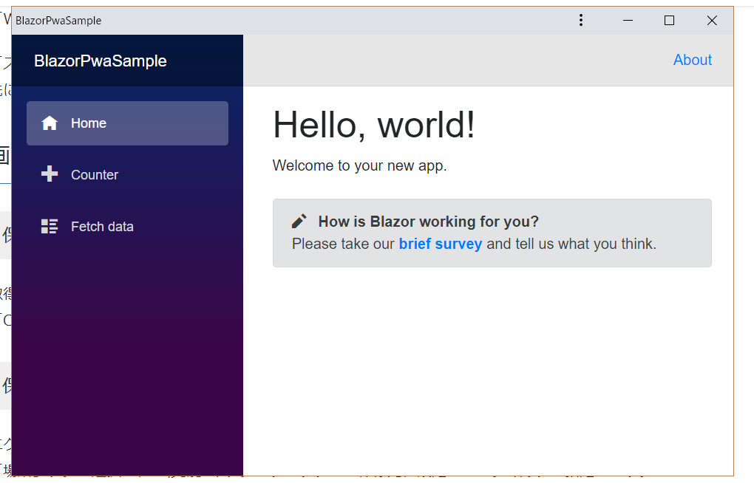Click the list icon beside Fetch data
This screenshot has height=483, width=754.
tap(50, 227)
